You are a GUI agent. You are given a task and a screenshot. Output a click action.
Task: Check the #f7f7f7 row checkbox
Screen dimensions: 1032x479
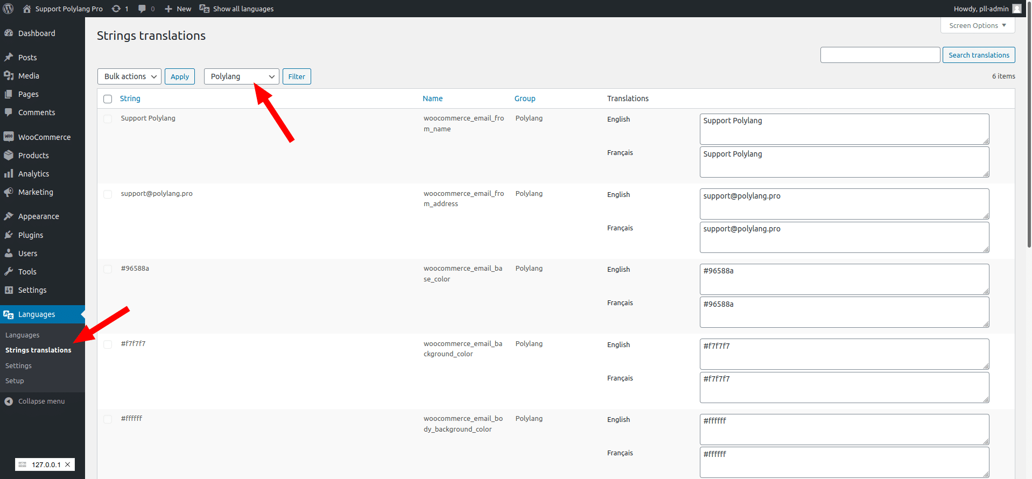tap(108, 344)
